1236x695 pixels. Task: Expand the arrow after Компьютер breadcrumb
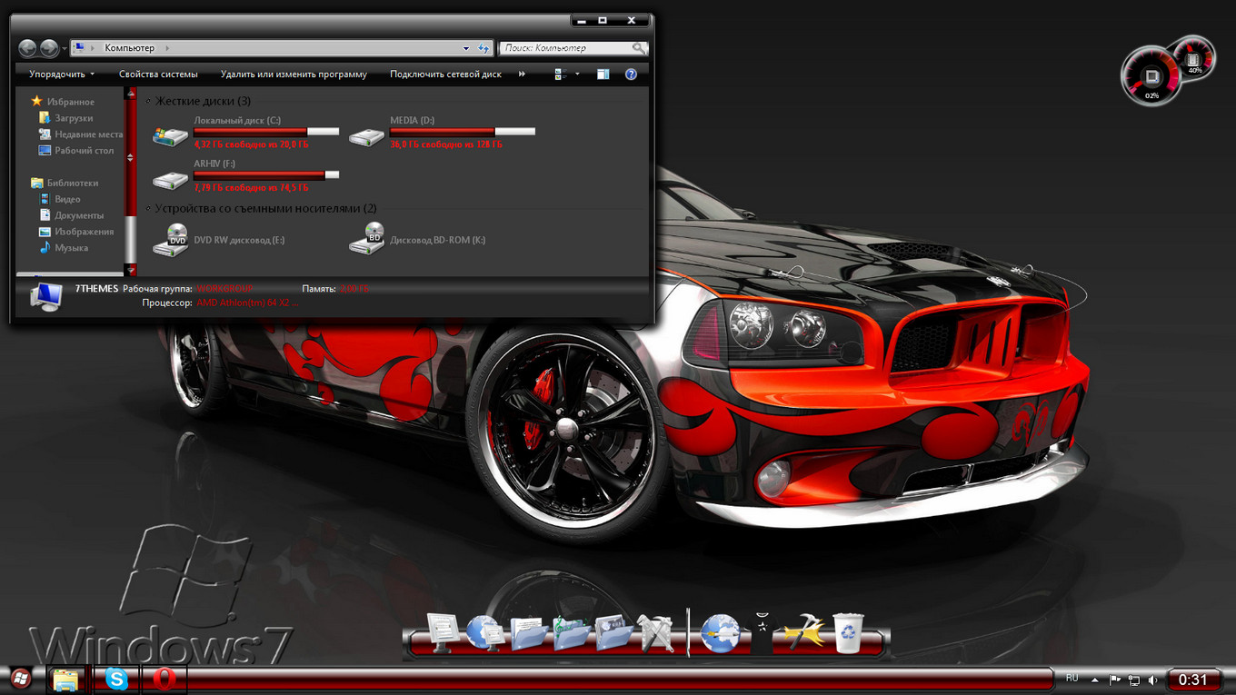(168, 48)
